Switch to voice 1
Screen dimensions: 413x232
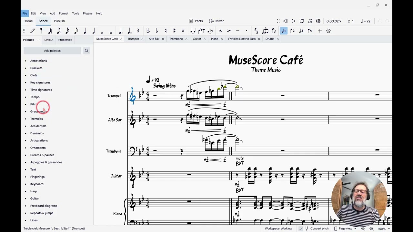284,31
